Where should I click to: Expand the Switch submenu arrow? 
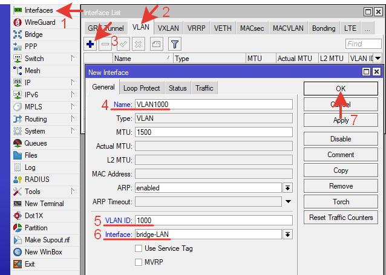pyautogui.click(x=73, y=58)
